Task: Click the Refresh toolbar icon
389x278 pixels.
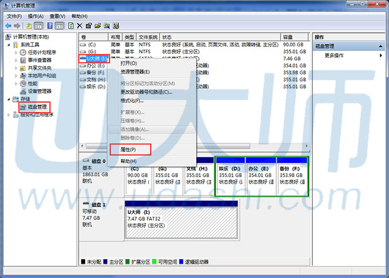Action: [71, 26]
